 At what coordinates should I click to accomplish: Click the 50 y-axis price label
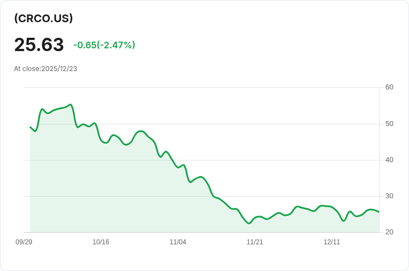389,124
